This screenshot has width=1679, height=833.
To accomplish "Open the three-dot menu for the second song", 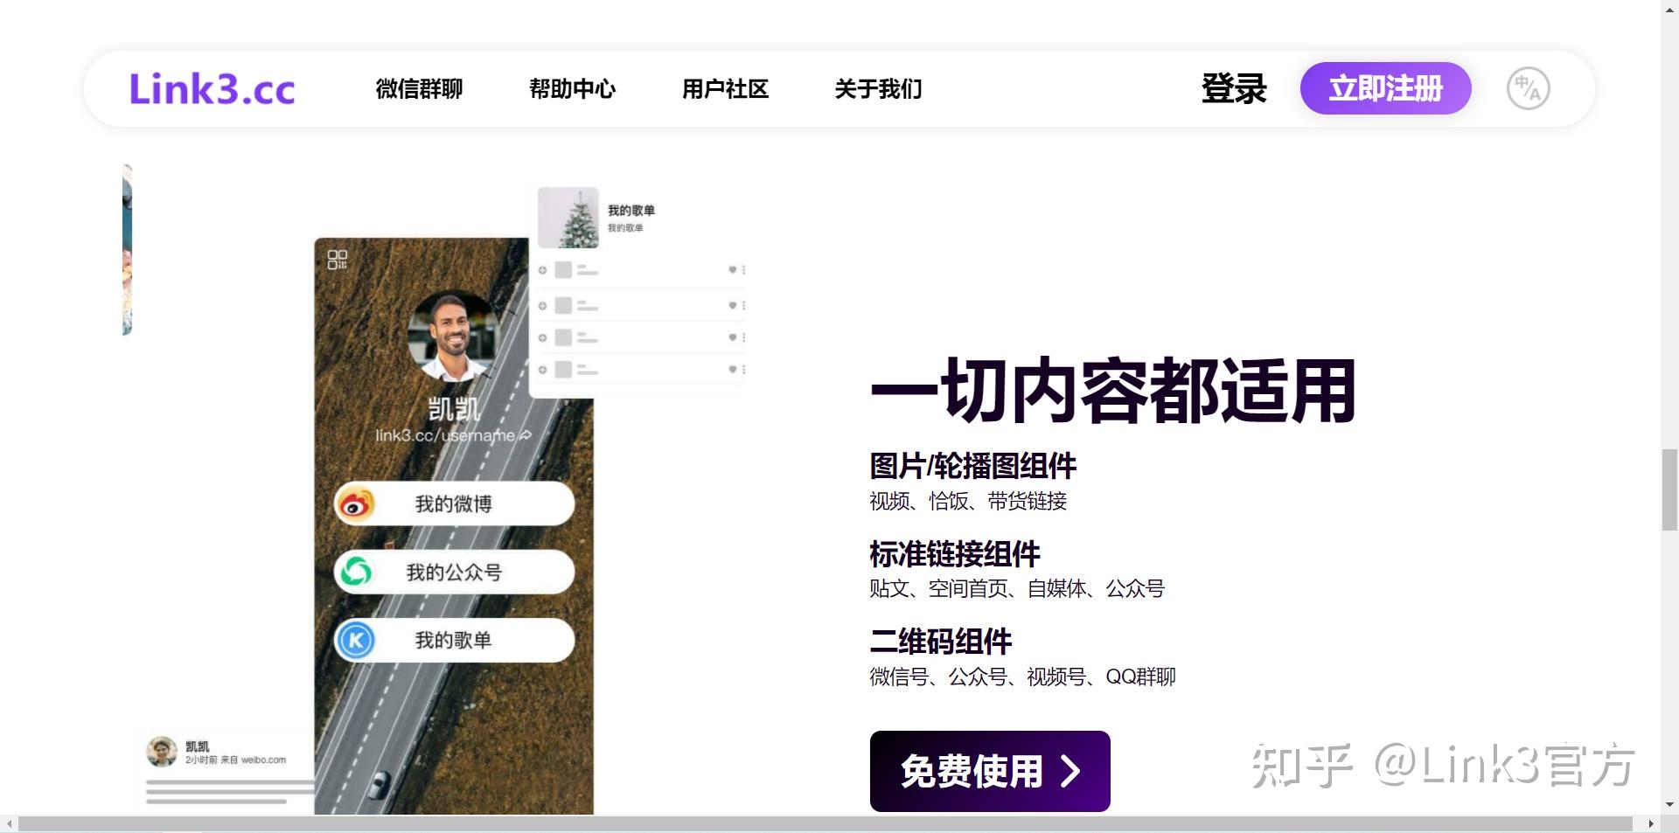I will [744, 304].
